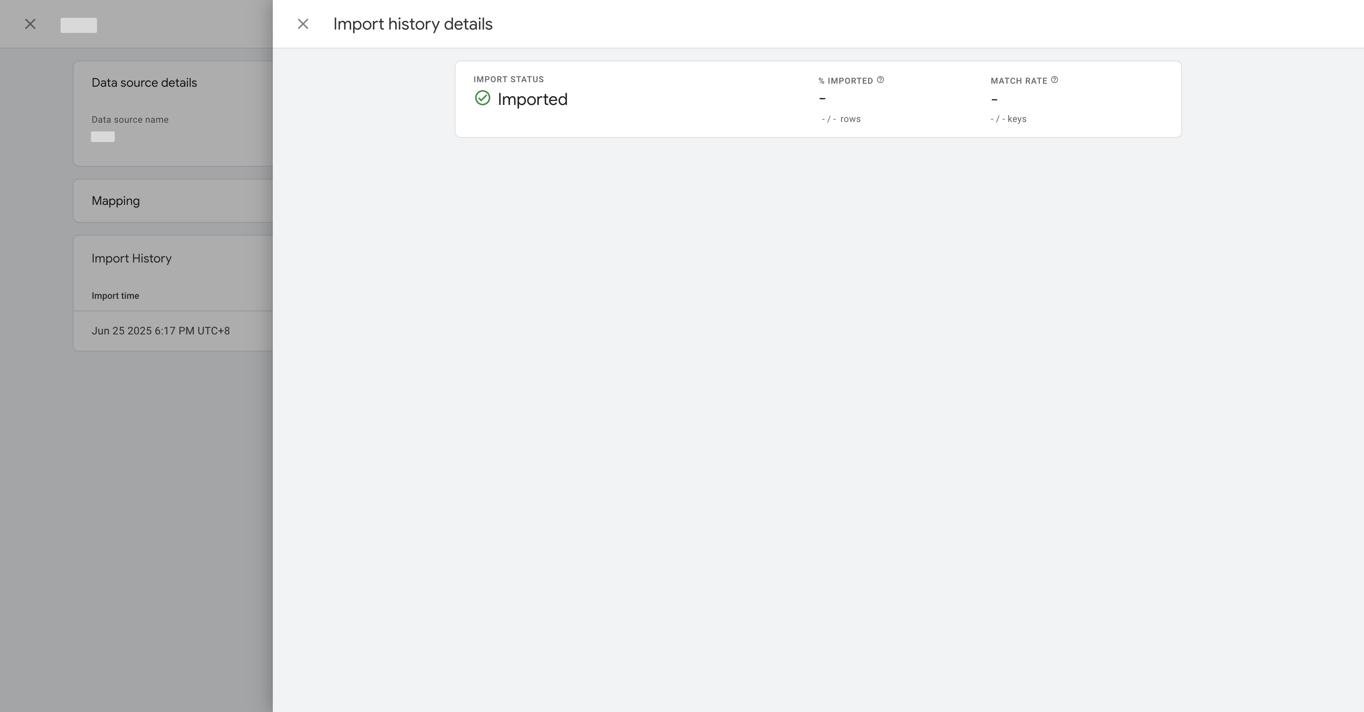This screenshot has width=1364, height=712.
Task: Click the matched keys count text
Action: click(1008, 119)
